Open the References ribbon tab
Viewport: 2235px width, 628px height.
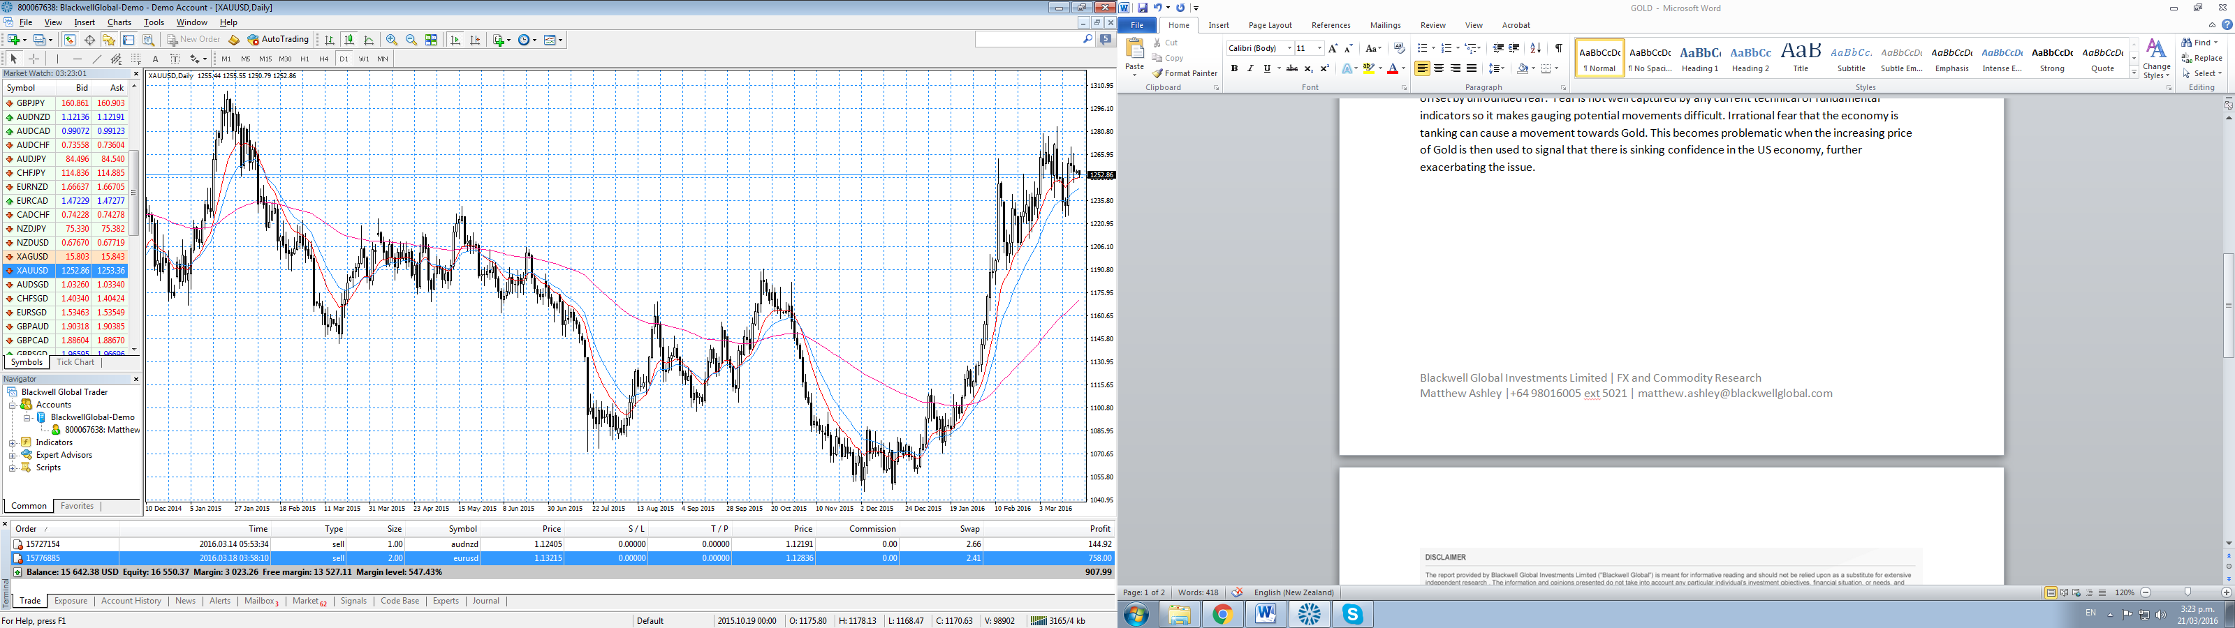coord(1331,25)
